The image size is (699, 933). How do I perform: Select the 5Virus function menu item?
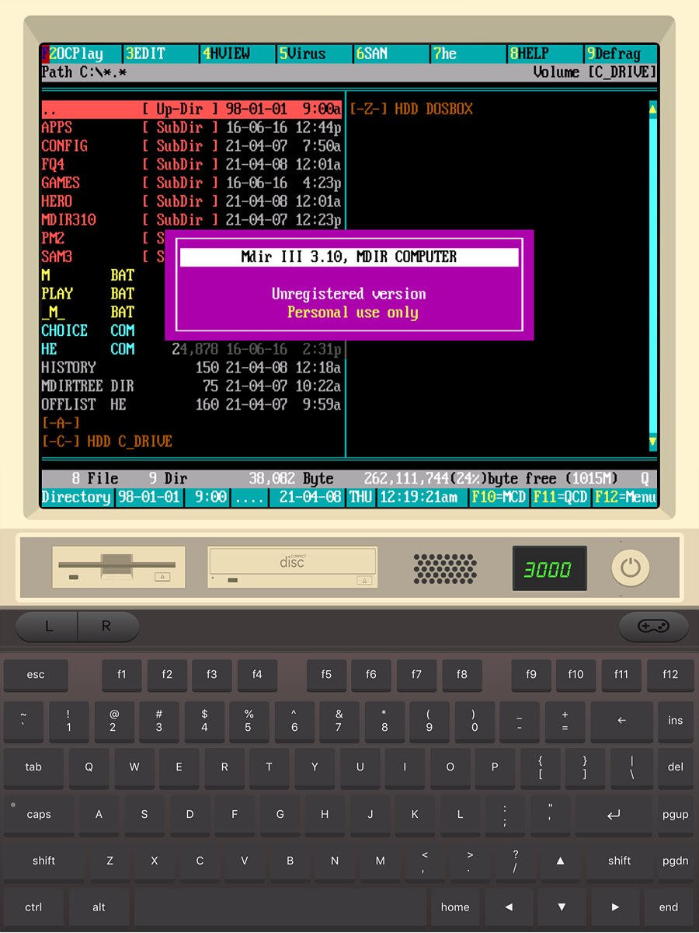point(314,54)
